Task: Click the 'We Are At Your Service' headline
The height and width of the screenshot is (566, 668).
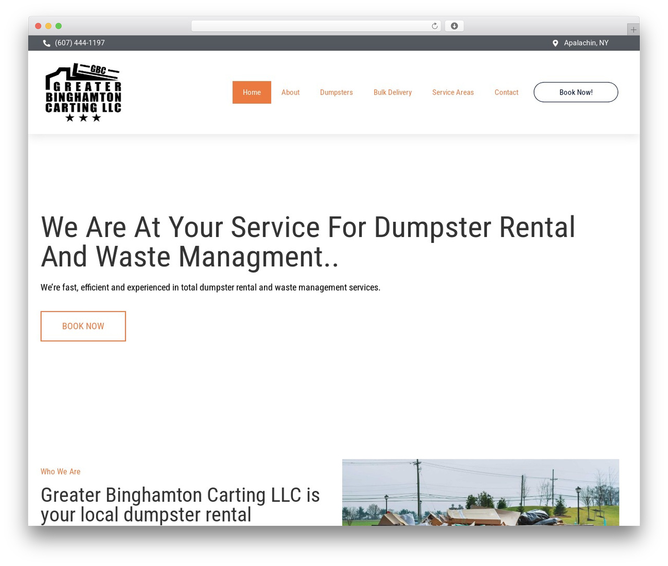Action: point(308,242)
